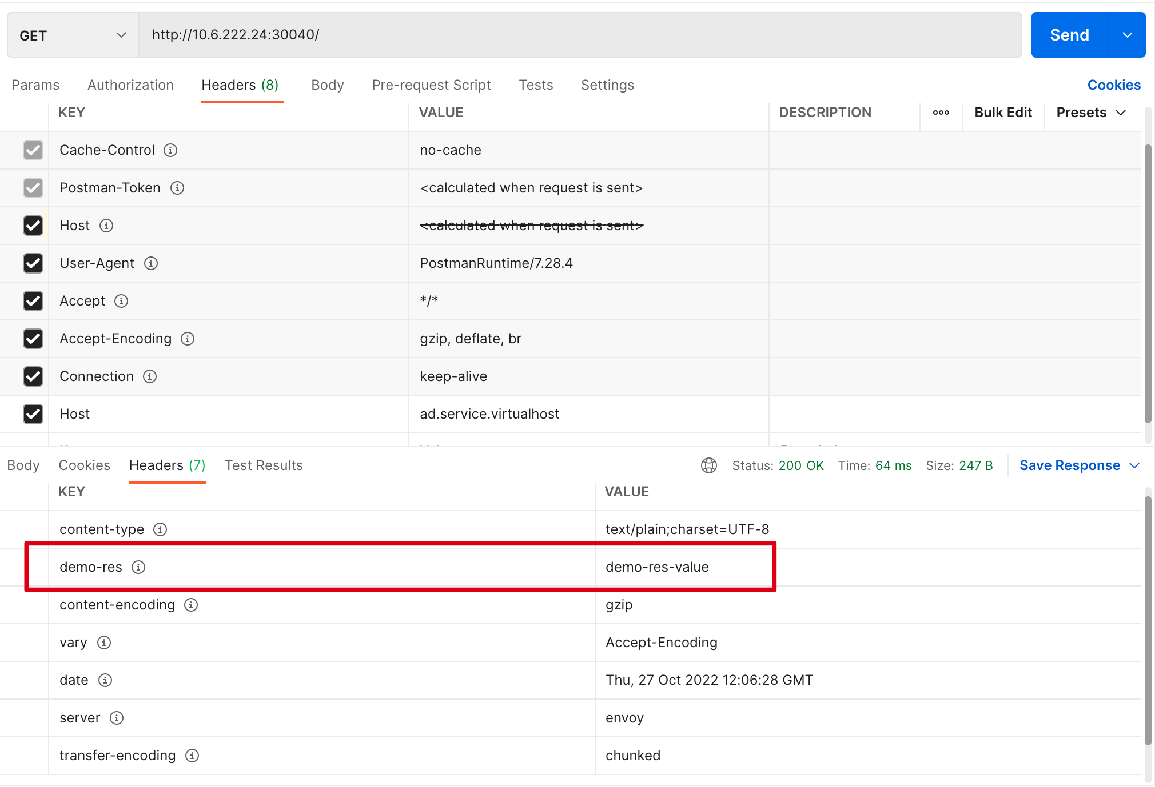Open the response Body tab

[23, 465]
